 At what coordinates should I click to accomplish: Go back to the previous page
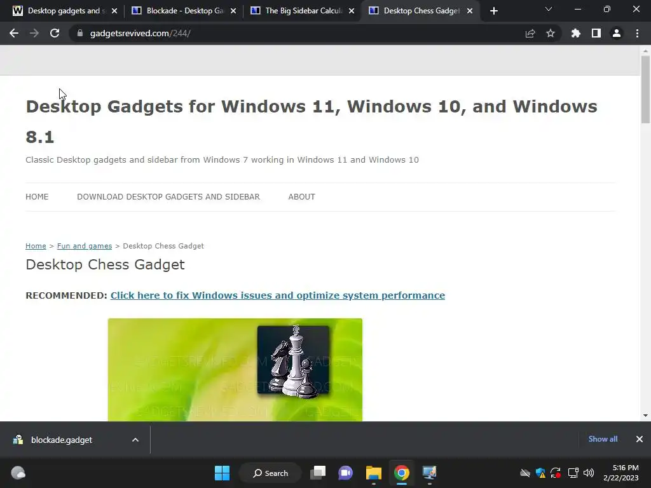point(14,33)
